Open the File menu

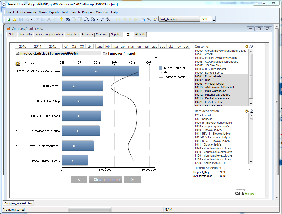point(8,12)
